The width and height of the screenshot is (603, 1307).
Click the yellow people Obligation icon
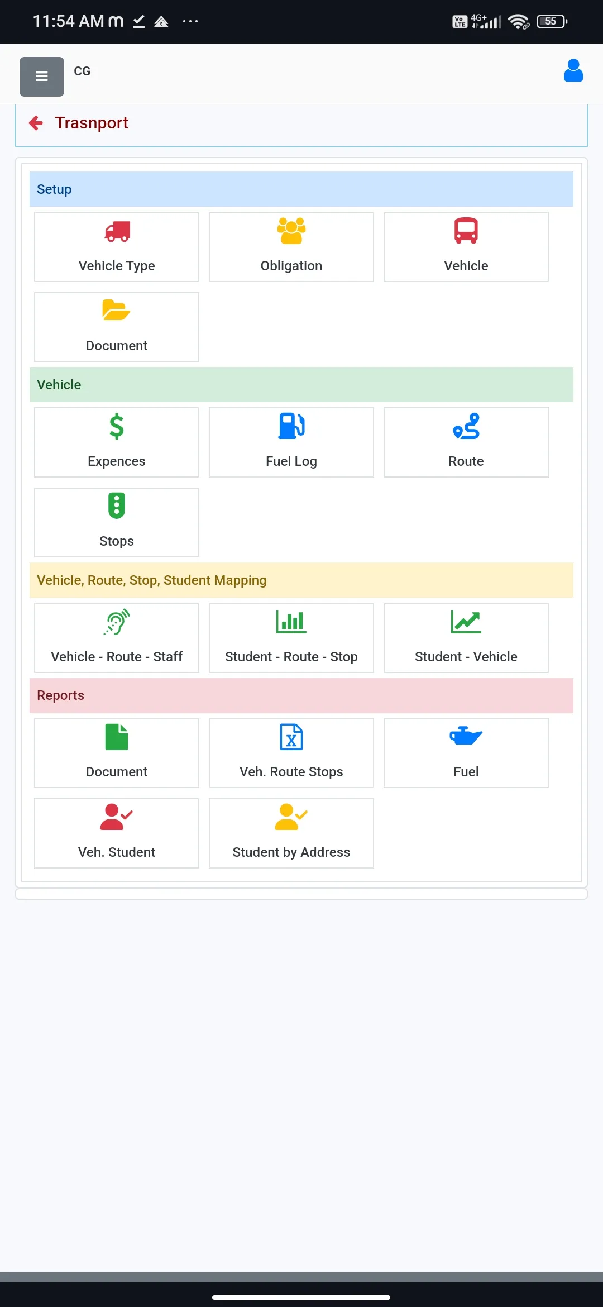(x=291, y=231)
